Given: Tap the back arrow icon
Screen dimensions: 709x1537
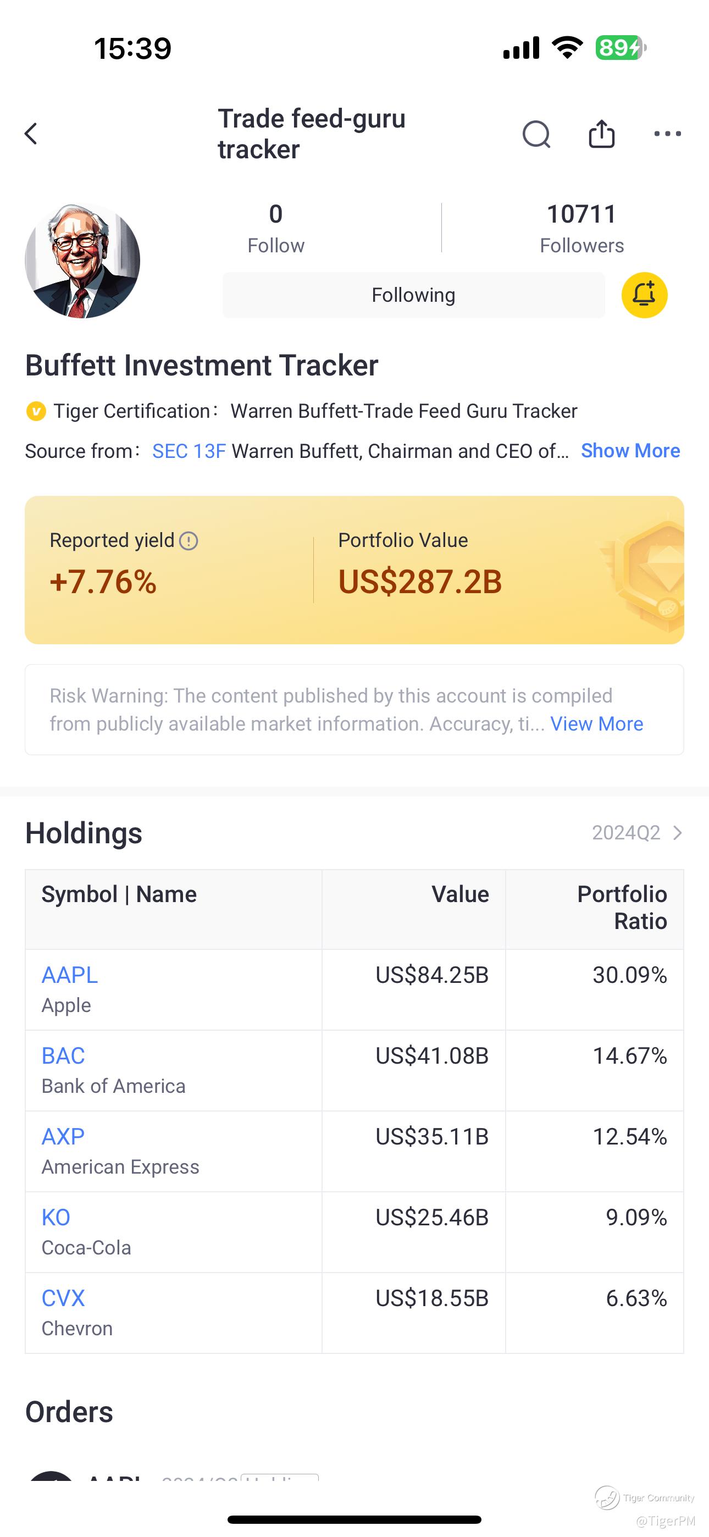Looking at the screenshot, I should [31, 134].
